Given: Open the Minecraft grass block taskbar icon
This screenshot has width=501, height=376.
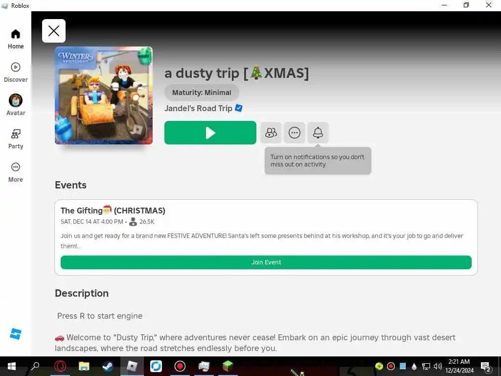Looking at the screenshot, I should click(228, 366).
